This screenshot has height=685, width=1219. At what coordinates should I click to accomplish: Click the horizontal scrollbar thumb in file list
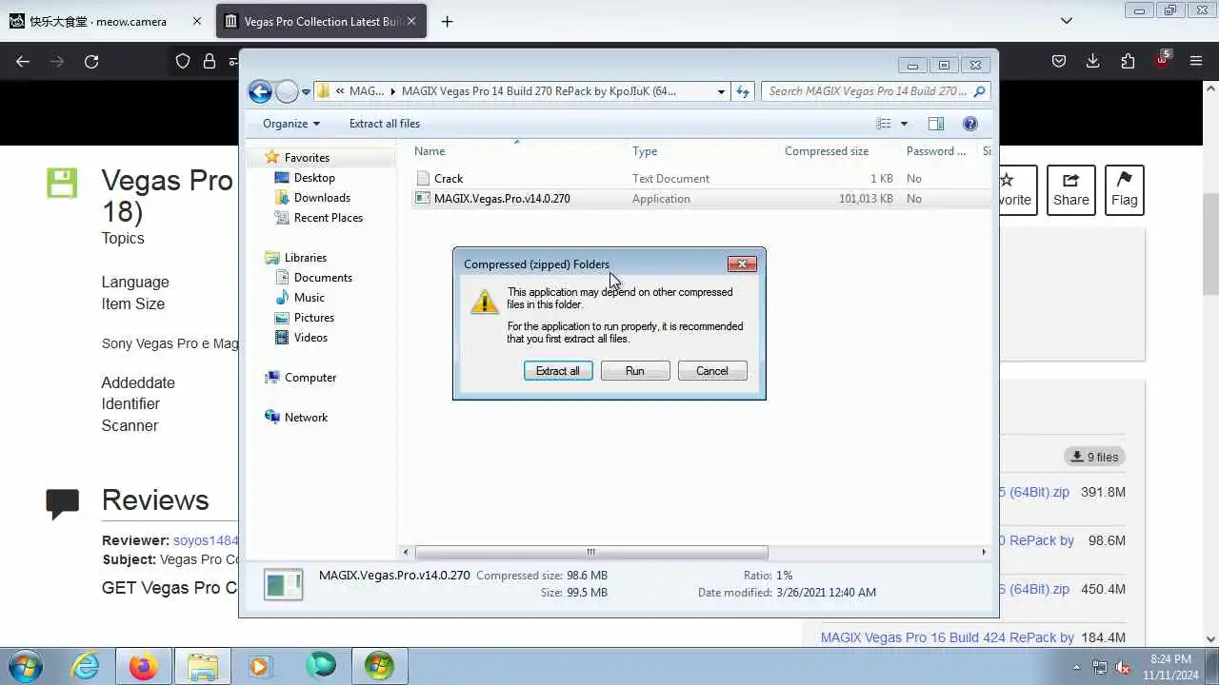591,552
